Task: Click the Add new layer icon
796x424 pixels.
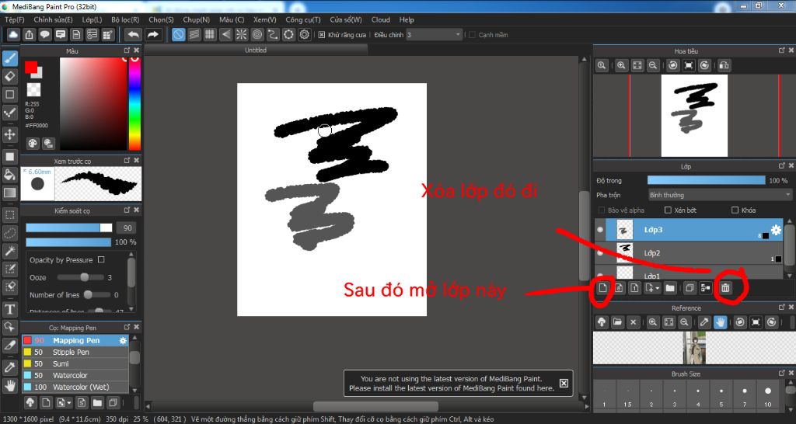Action: click(x=602, y=288)
